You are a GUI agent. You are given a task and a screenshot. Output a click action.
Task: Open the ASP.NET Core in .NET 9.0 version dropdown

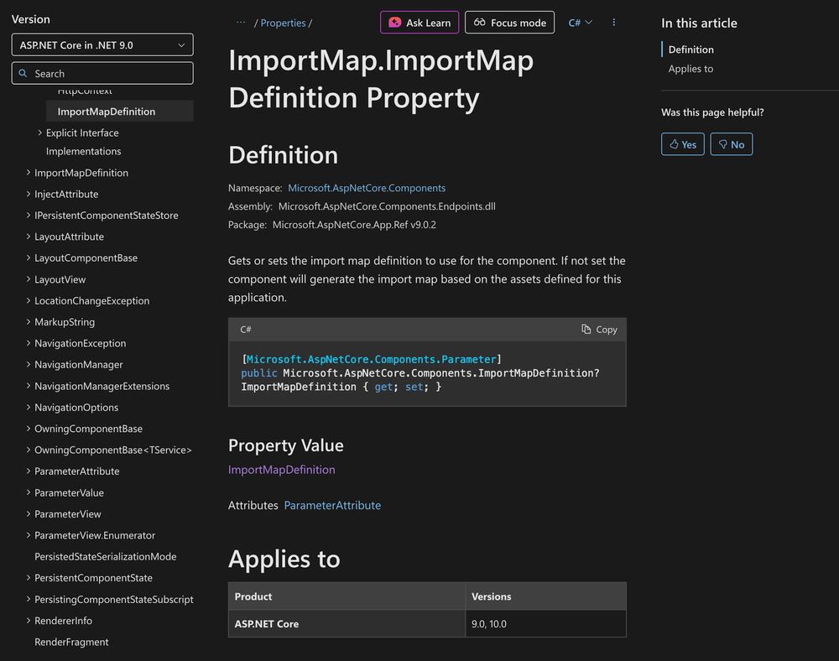click(102, 45)
